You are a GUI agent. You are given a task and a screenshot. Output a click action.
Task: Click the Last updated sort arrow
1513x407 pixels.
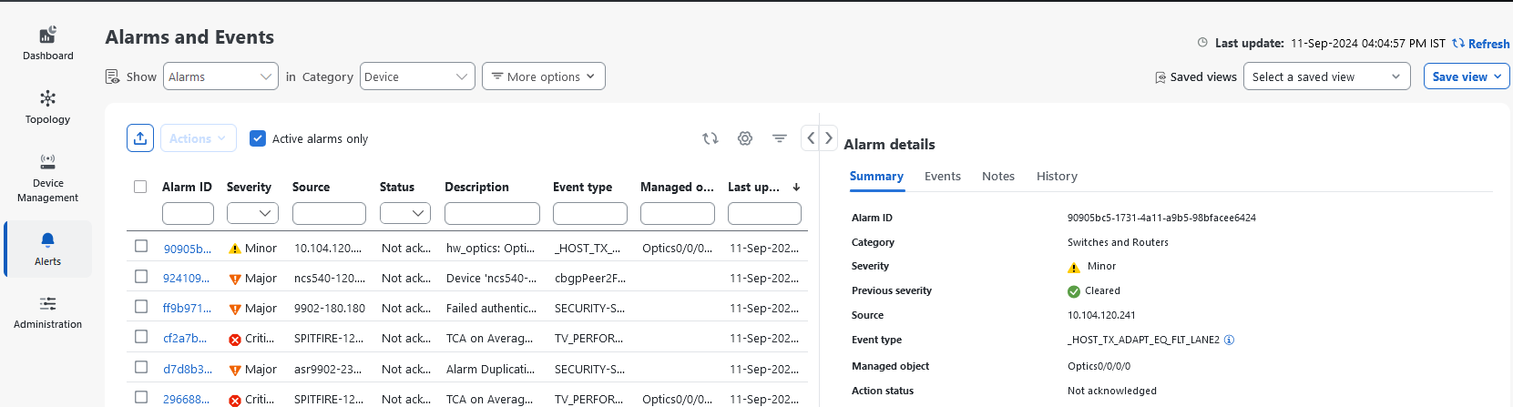click(x=796, y=187)
